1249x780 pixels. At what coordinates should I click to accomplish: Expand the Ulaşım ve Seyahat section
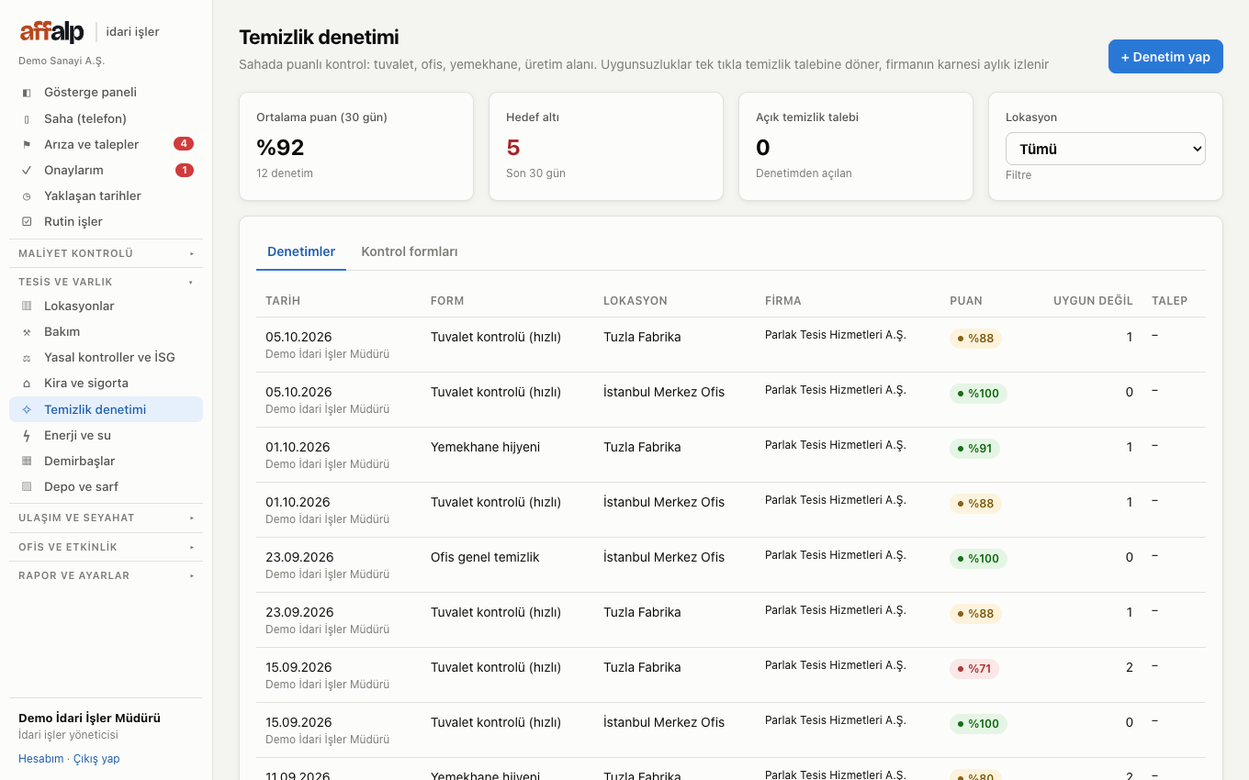(x=107, y=518)
